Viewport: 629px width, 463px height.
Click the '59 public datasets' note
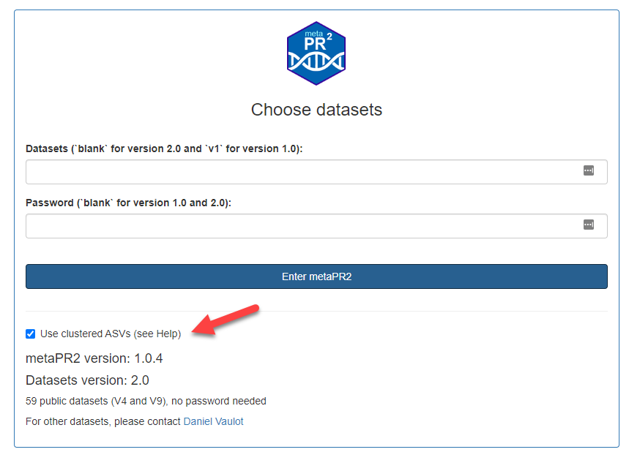tap(146, 402)
